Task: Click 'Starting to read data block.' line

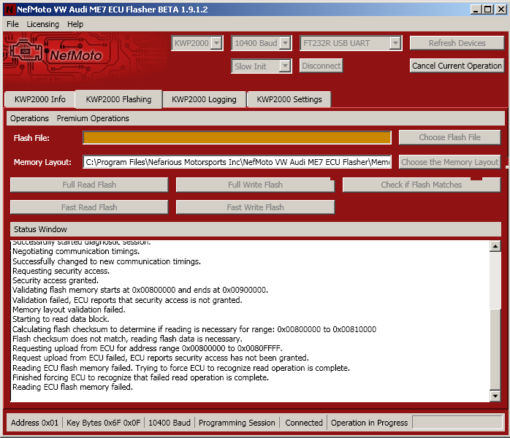Action: pos(61,319)
